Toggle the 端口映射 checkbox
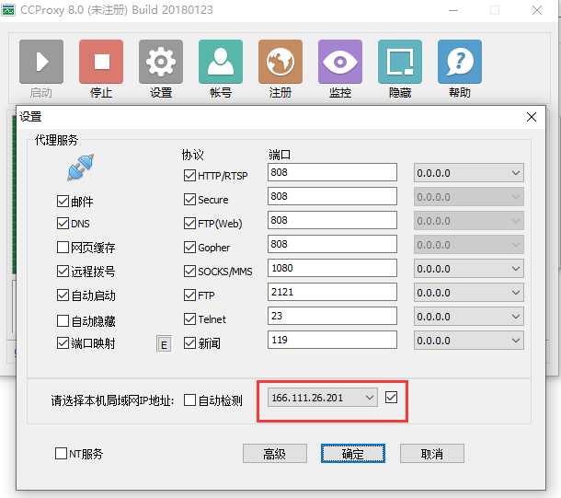Image resolution: width=561 pixels, height=498 pixels. [63, 343]
